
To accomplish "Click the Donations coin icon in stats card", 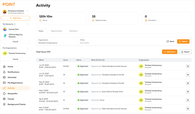I will [x=146, y=20].
